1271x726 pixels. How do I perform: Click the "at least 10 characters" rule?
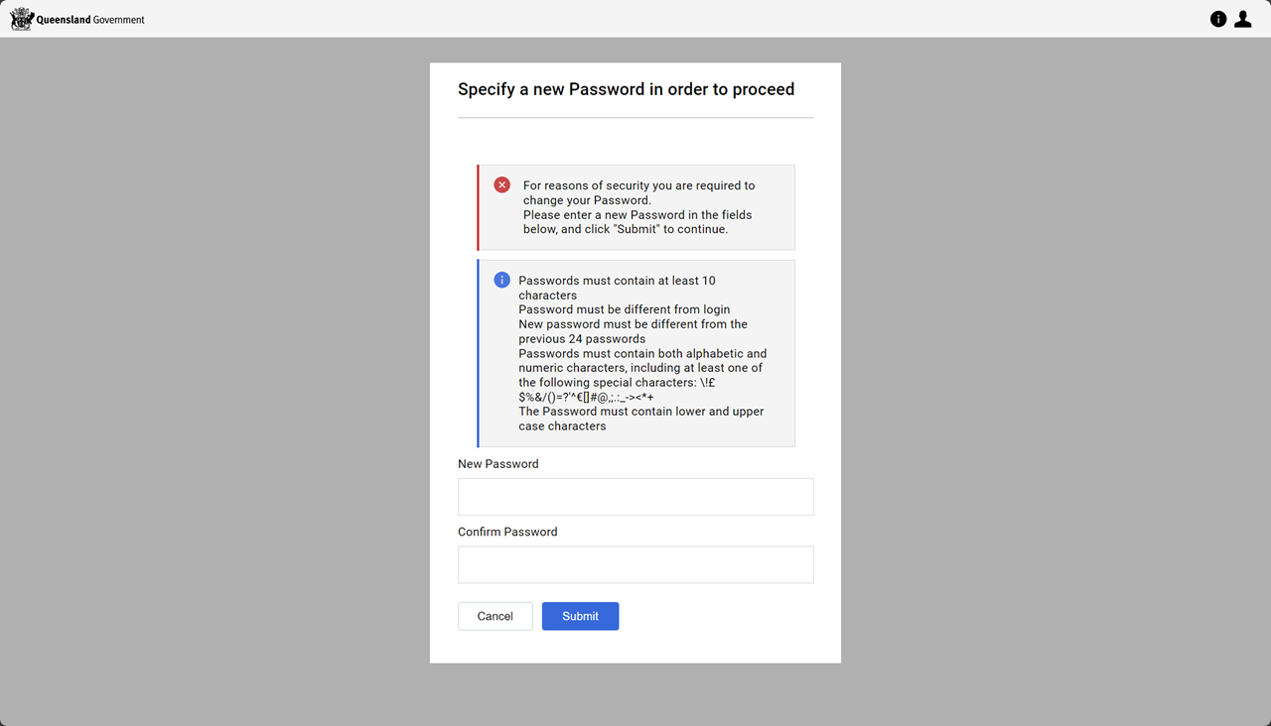[x=617, y=288]
